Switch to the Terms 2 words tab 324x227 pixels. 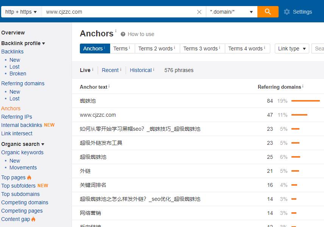(x=156, y=49)
